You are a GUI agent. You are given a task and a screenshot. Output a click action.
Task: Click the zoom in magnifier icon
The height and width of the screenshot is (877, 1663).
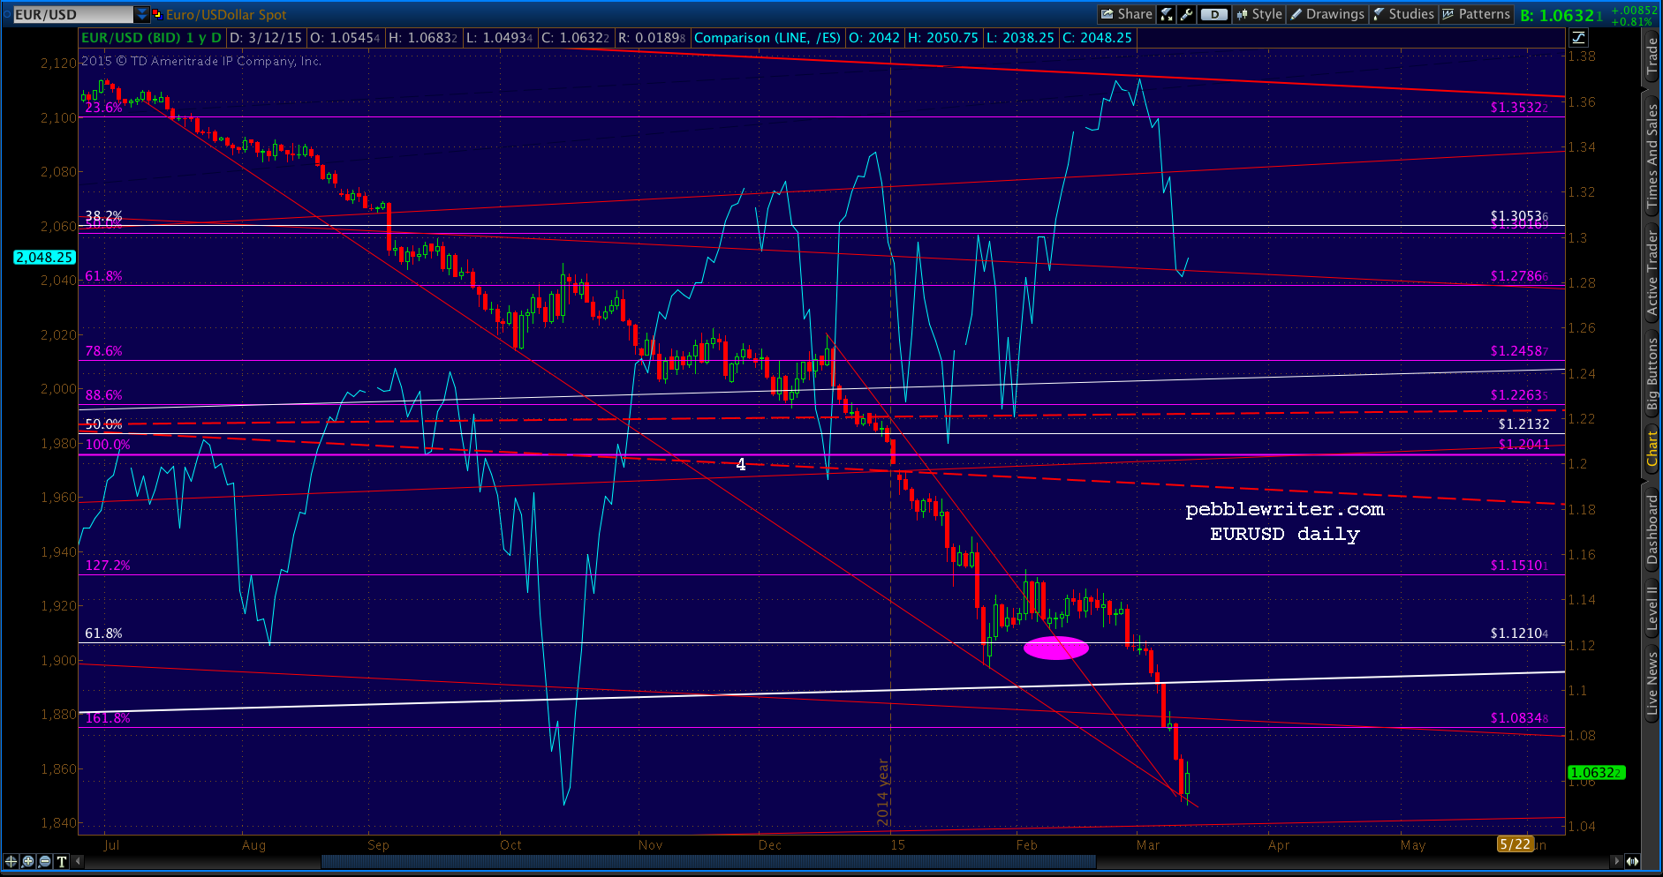(x=28, y=861)
